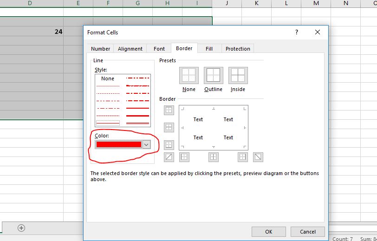
Task: Choose the thin solid line style
Action: 108,123
